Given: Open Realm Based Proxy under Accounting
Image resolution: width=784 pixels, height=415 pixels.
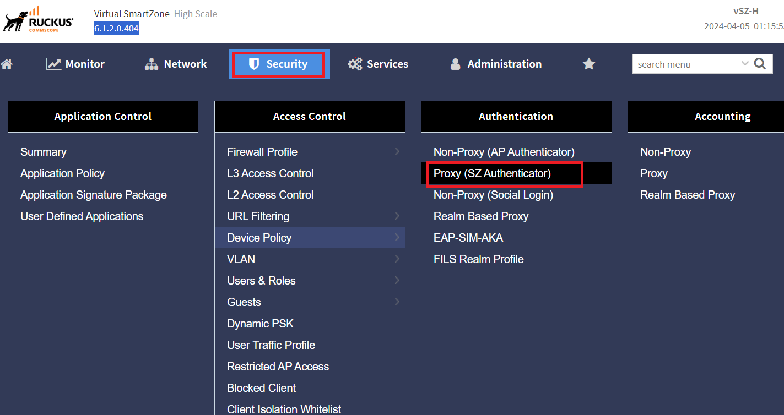Looking at the screenshot, I should point(688,195).
